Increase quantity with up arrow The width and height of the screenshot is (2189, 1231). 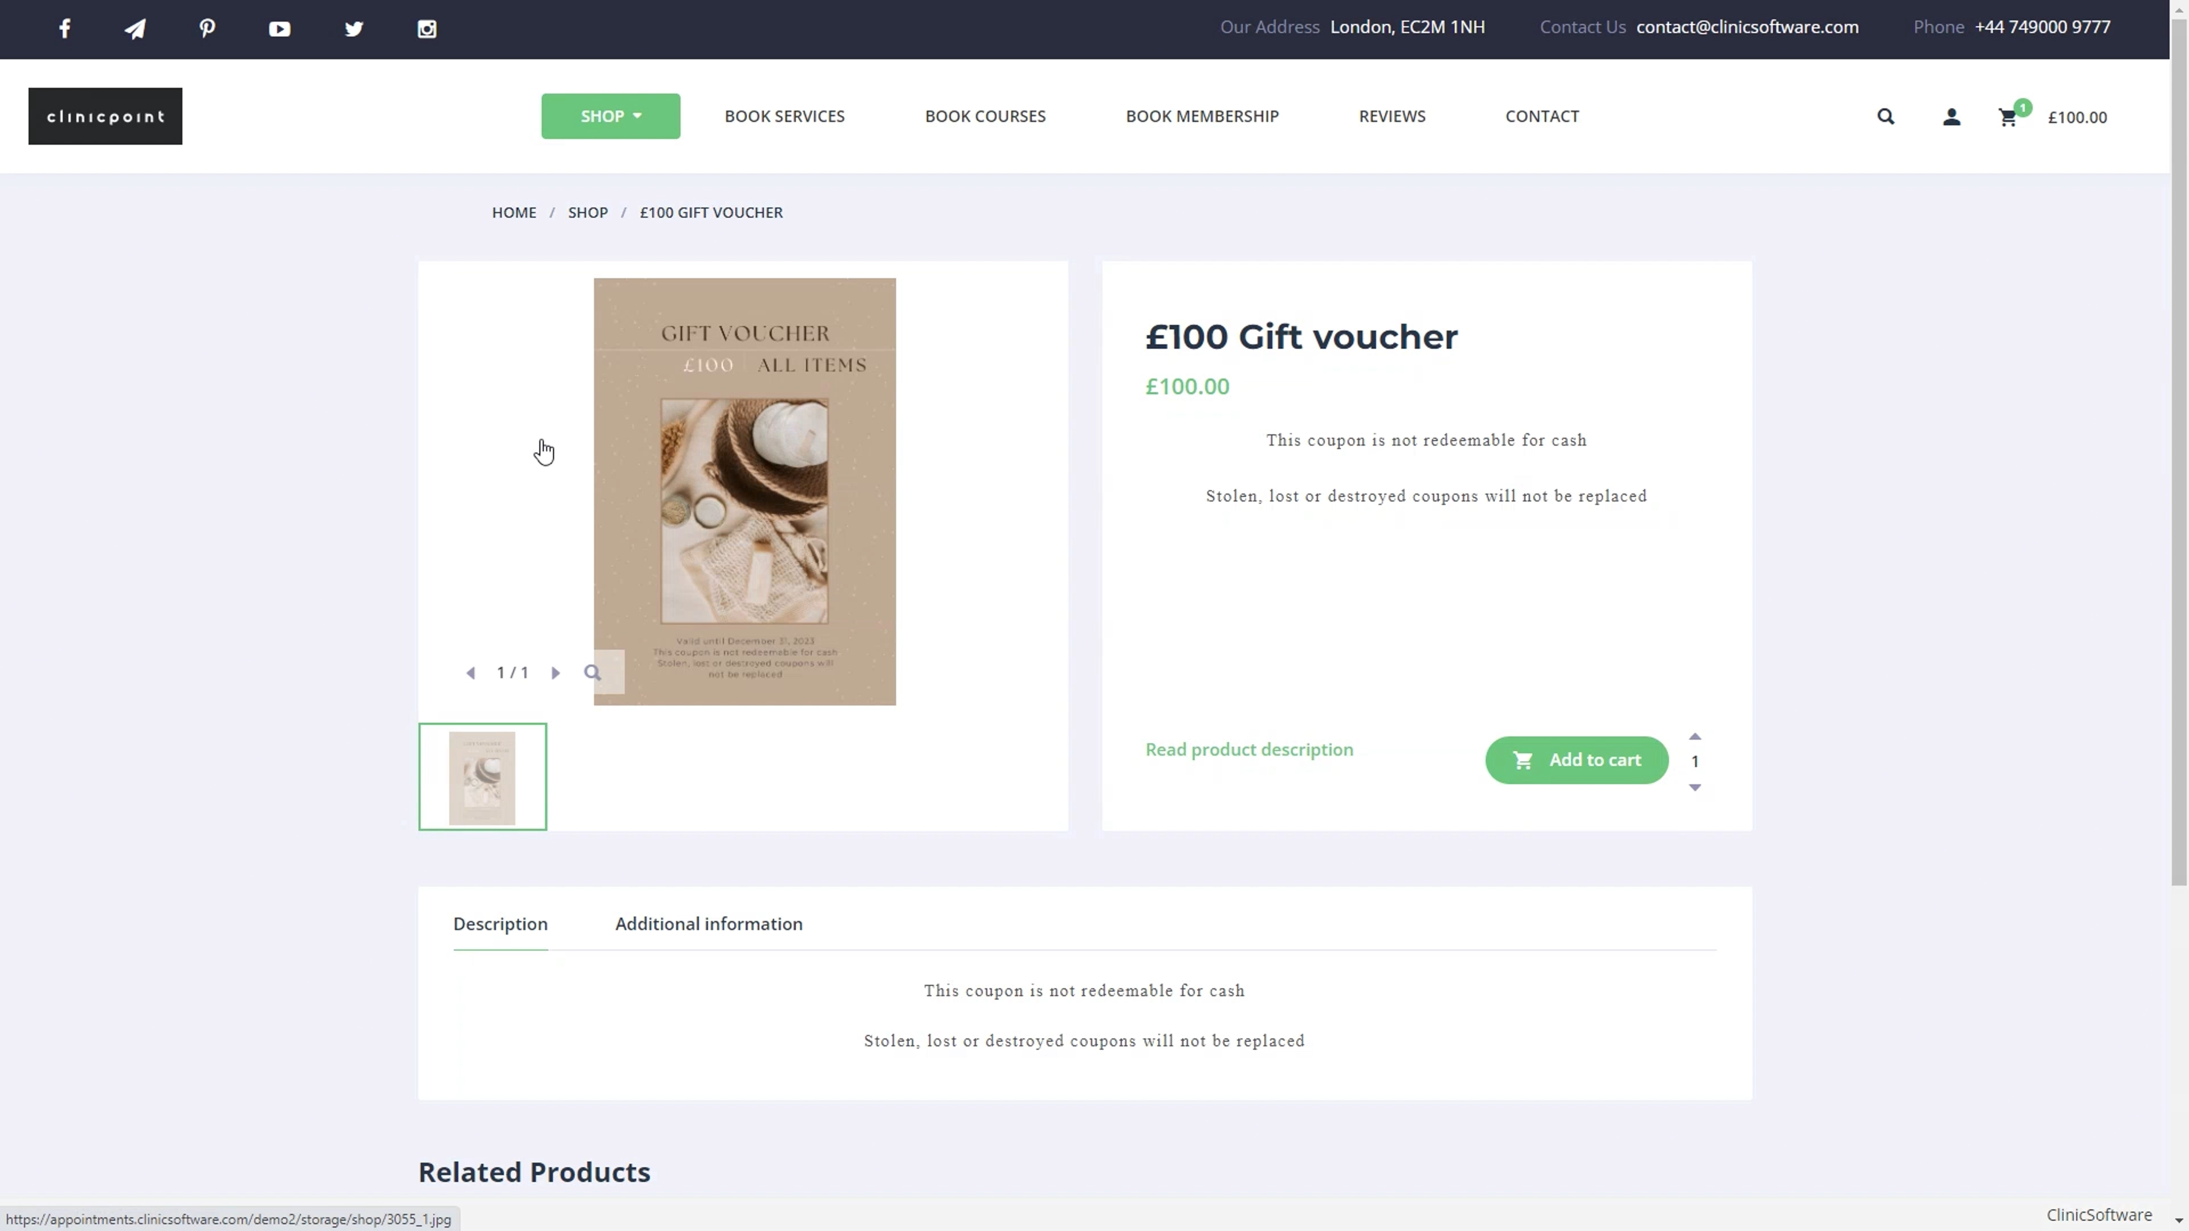click(1694, 736)
